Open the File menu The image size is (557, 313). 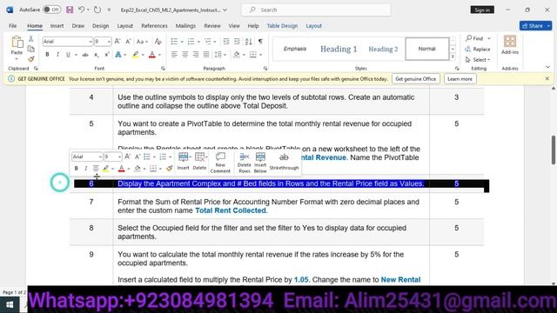(13, 26)
